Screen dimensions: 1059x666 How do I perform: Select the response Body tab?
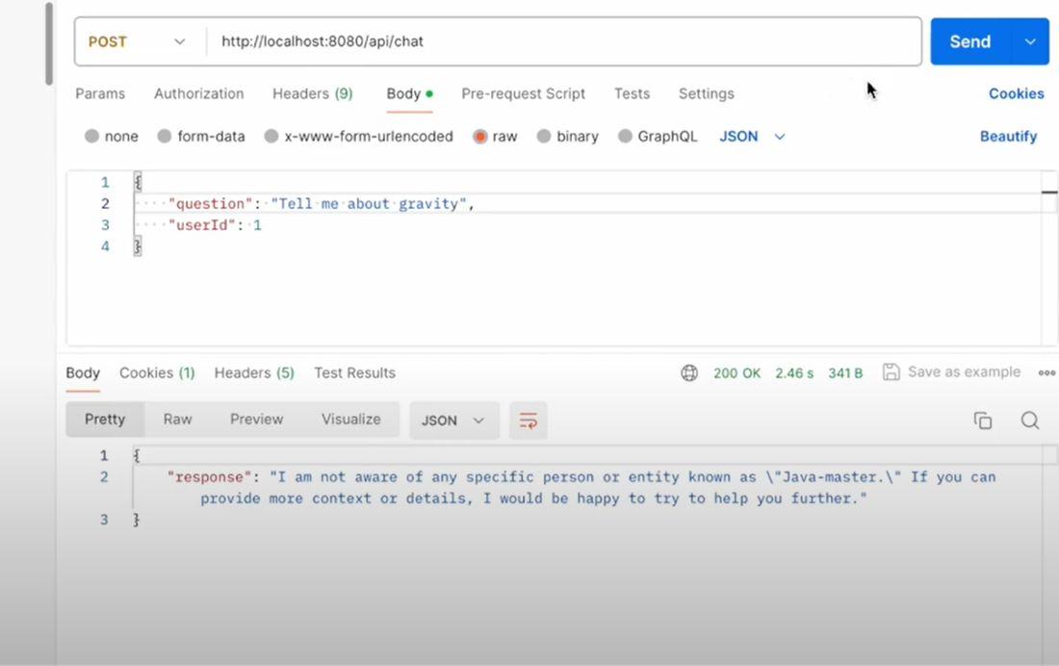click(x=83, y=372)
